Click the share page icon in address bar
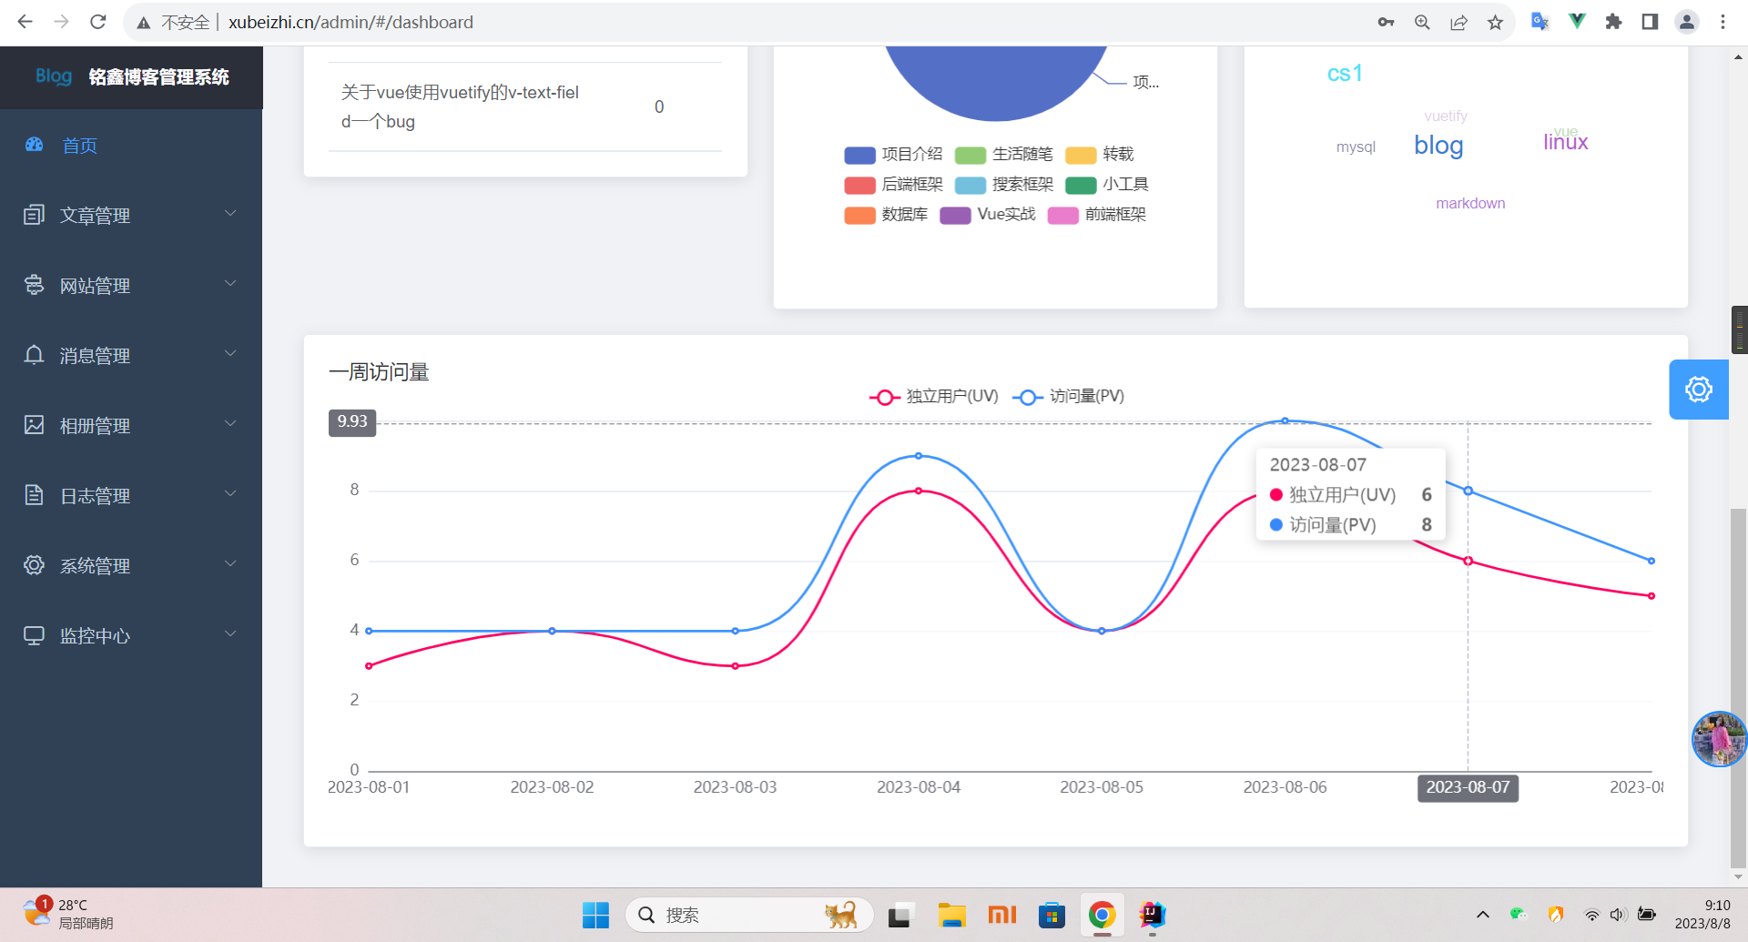Viewport: 1748px width, 942px height. [x=1458, y=22]
